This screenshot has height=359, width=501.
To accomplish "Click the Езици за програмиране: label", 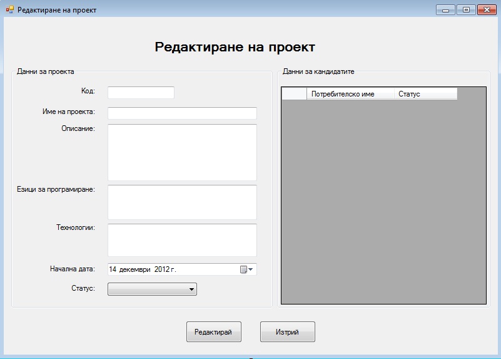I will click(56, 189).
